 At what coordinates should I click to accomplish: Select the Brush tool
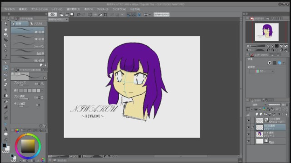6,74
